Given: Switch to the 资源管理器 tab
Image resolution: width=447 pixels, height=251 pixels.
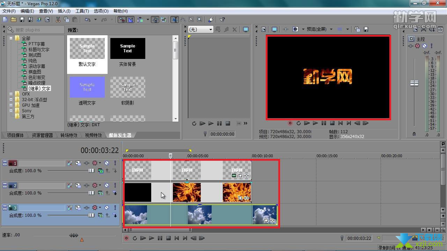Looking at the screenshot, I should point(42,135).
